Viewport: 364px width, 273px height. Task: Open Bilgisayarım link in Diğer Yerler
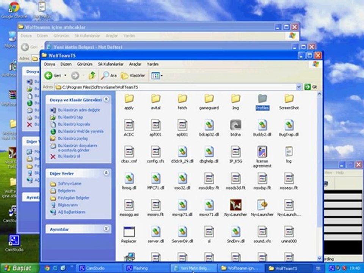point(68,205)
